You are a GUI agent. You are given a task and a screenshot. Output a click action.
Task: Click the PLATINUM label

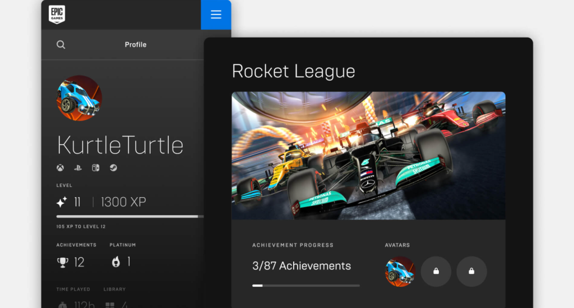pos(123,245)
